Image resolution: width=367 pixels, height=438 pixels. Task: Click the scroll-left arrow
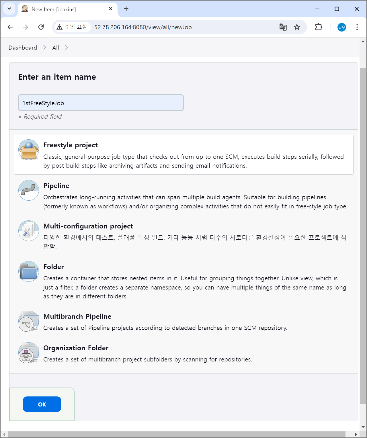click(x=4, y=434)
